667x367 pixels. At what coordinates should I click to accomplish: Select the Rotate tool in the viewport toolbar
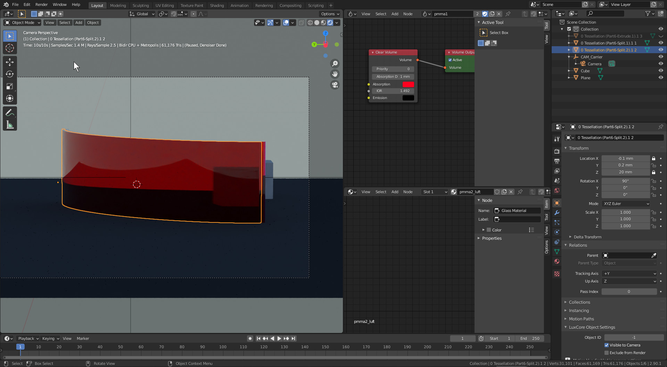pyautogui.click(x=10, y=74)
